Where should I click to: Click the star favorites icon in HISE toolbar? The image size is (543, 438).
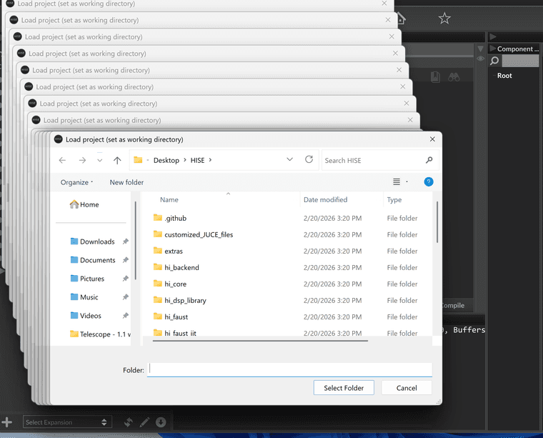tap(444, 19)
